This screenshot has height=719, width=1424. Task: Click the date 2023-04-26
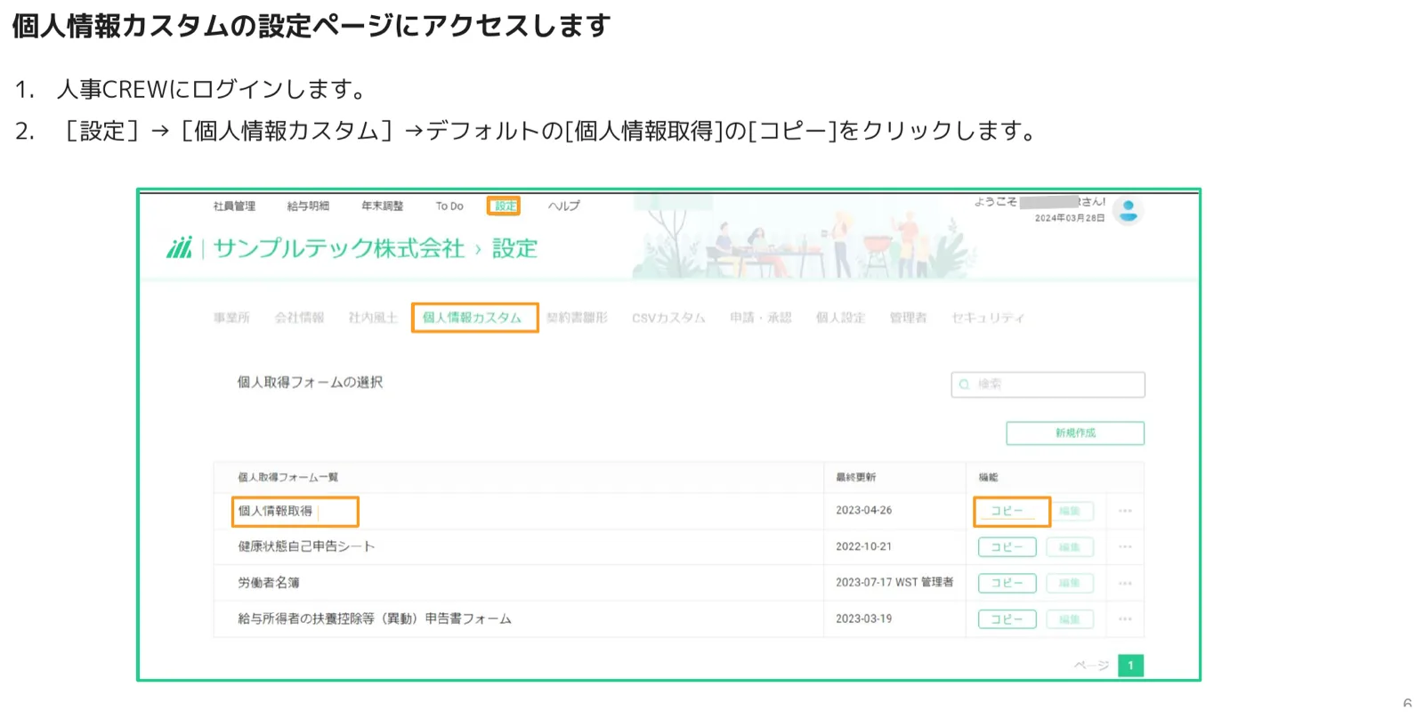point(863,511)
